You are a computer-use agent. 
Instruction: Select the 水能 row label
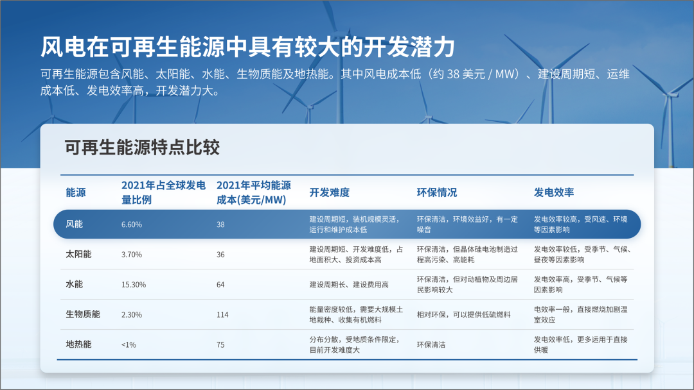tap(75, 284)
